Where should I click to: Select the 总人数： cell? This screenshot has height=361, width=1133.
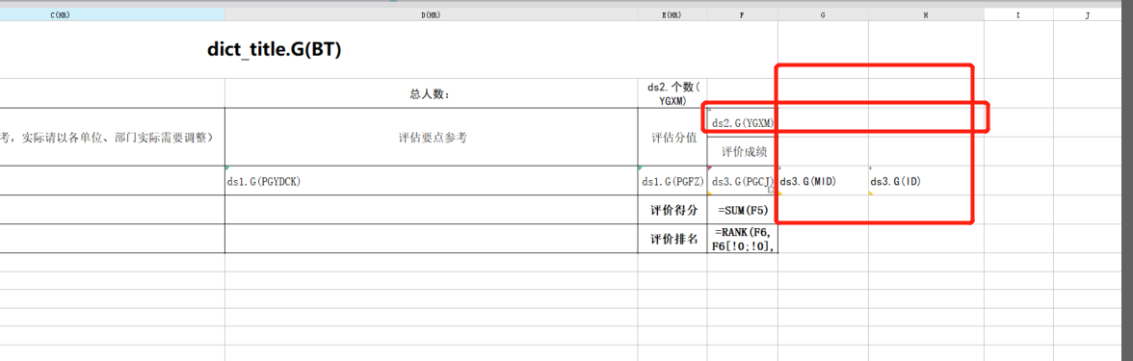(432, 93)
